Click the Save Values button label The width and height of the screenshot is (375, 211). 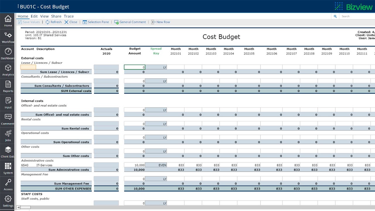(31, 22)
